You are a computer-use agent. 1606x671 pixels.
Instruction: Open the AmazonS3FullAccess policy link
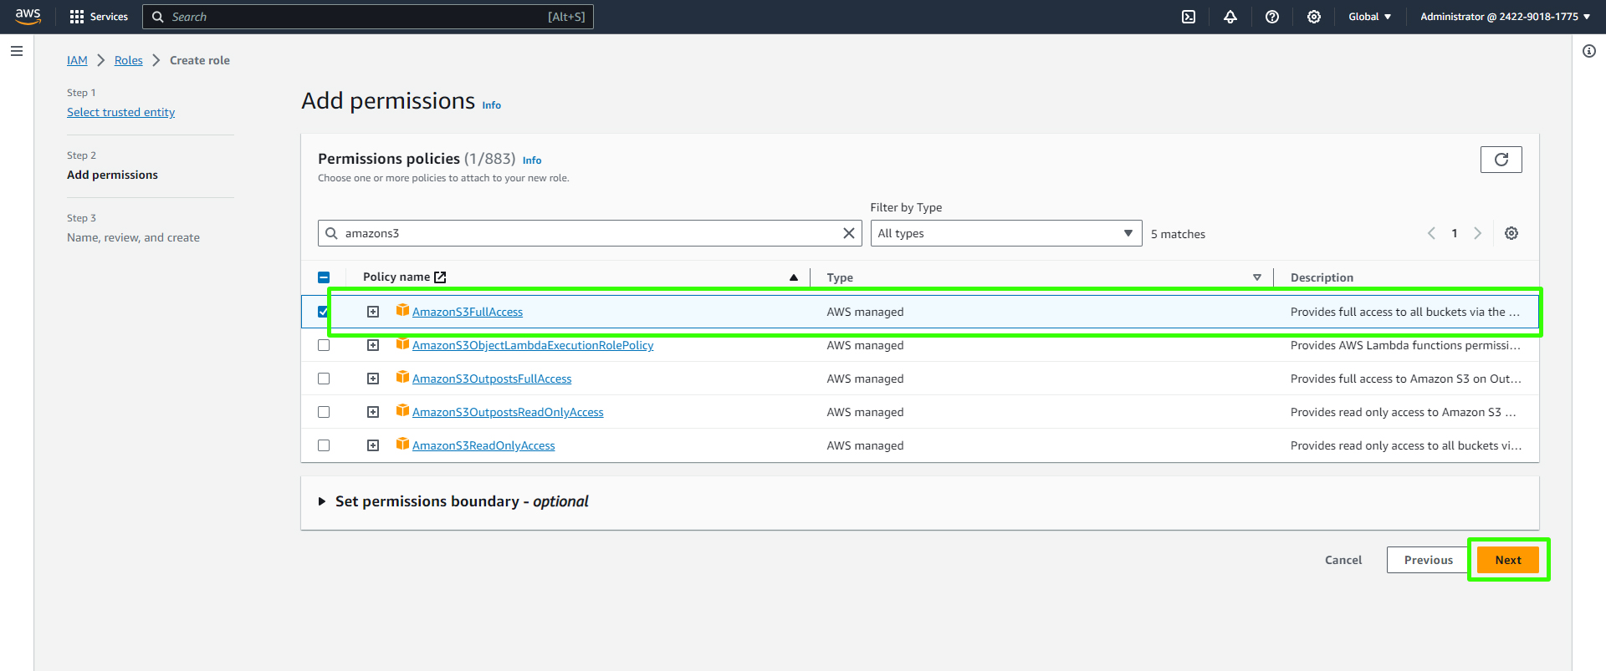coord(468,312)
